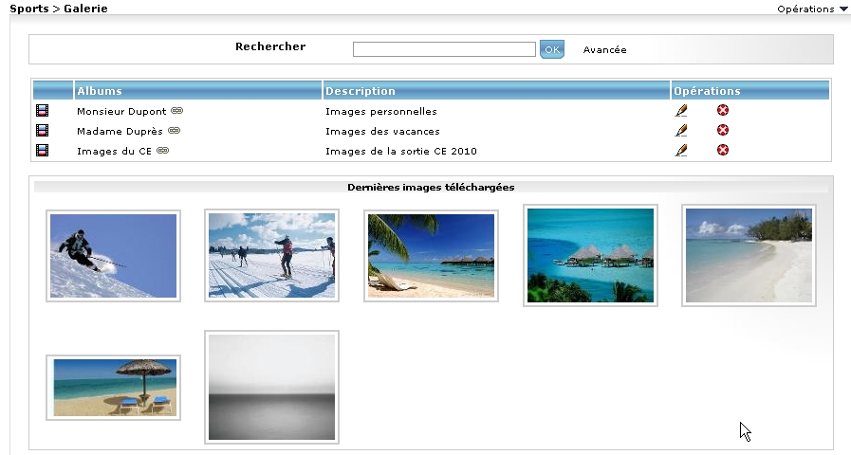Open the overwater bungalows lagoon thumbnail
The width and height of the screenshot is (851, 455).
point(590,255)
